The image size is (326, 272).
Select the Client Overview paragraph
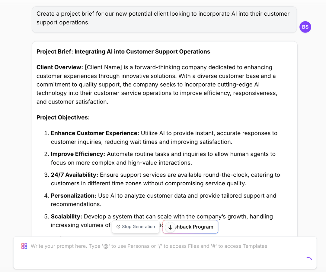[x=157, y=84]
